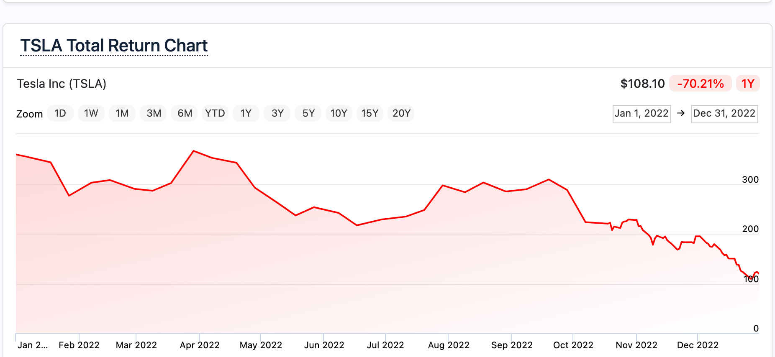775x357 pixels.
Task: Set zoom to 1Y range
Action: (x=246, y=113)
